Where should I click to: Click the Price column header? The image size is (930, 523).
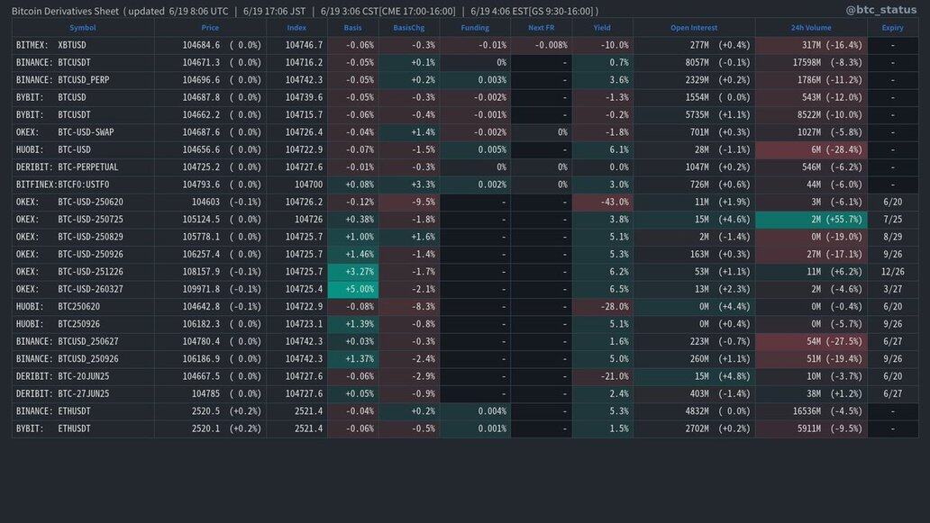tap(210, 28)
